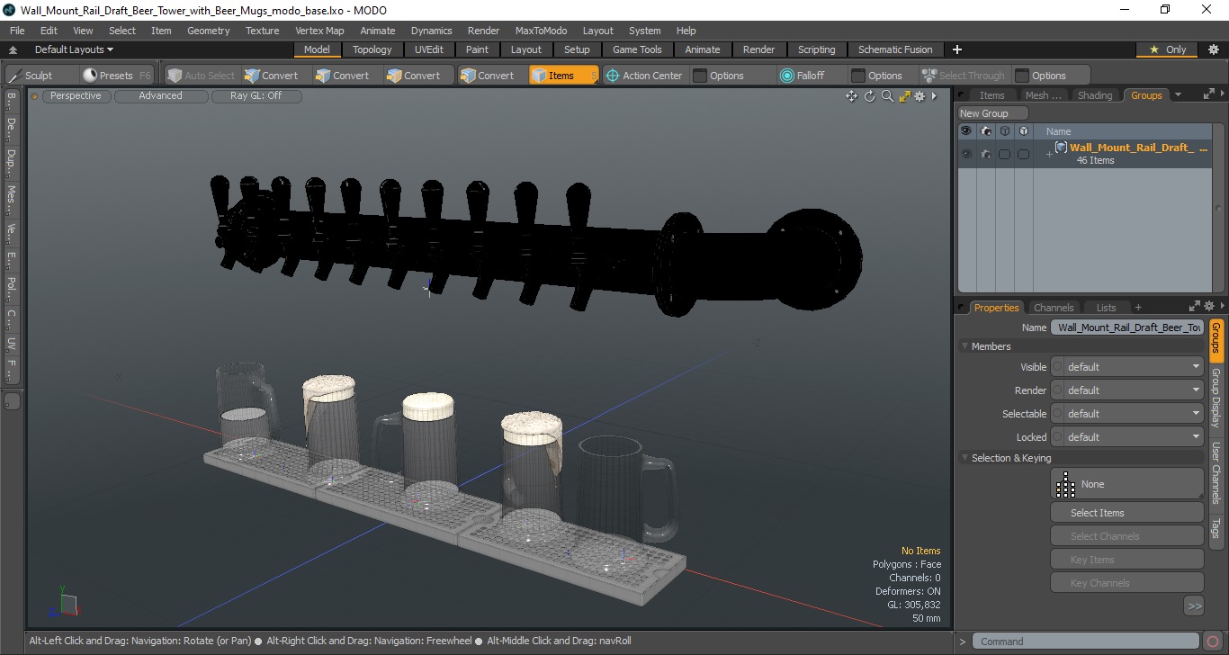1229x655 pixels.
Task: Open the viewport settings gear
Action: tap(920, 96)
